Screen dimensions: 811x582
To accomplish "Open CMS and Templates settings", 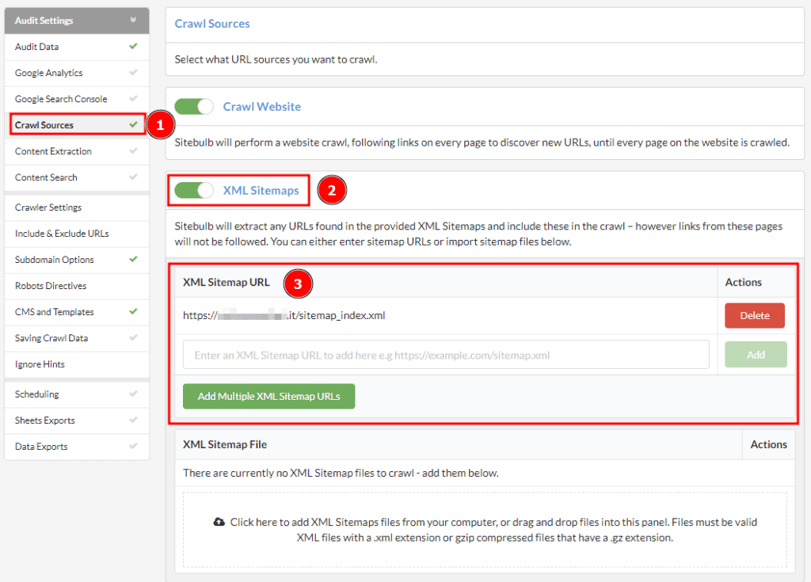I will (x=77, y=312).
